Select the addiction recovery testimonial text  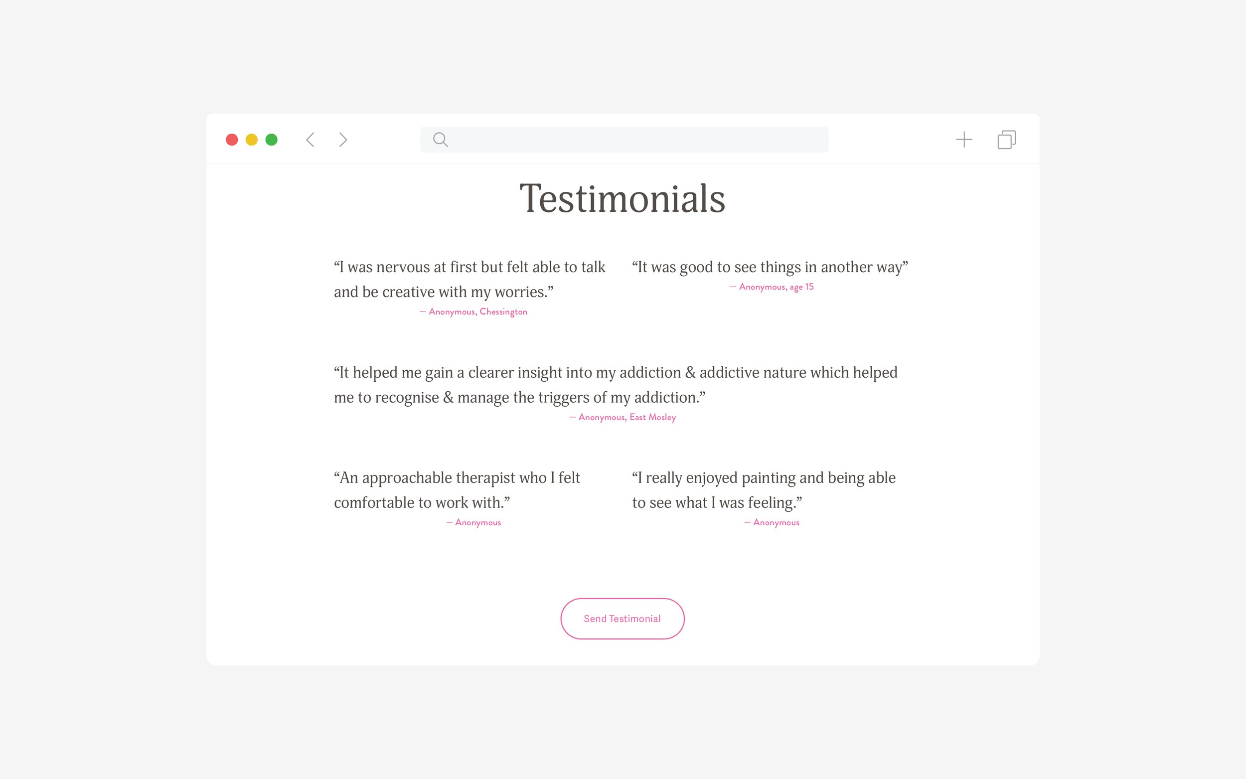click(x=623, y=384)
